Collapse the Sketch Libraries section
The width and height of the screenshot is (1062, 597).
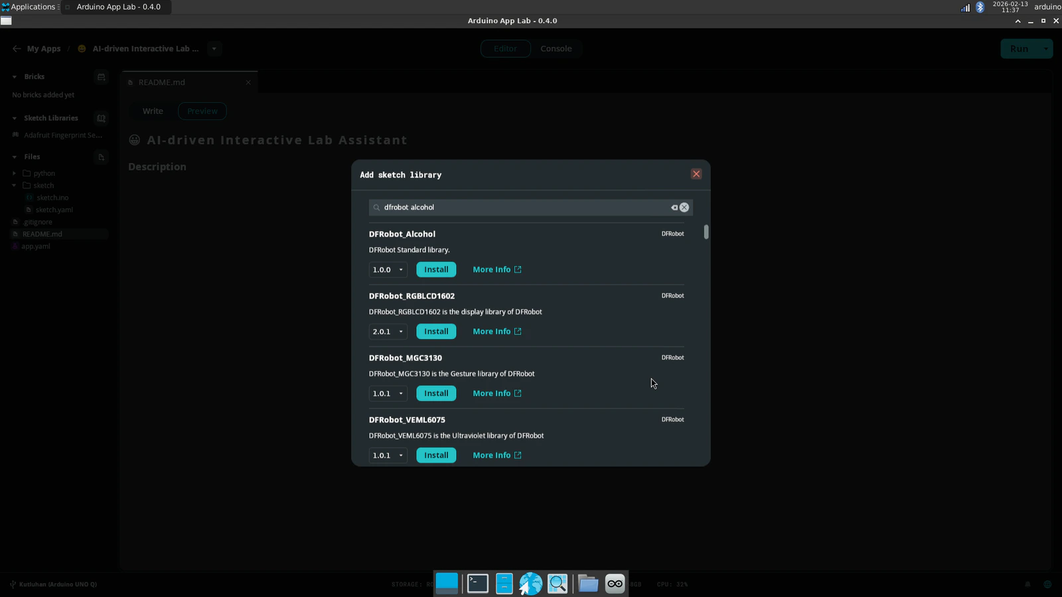click(x=15, y=118)
